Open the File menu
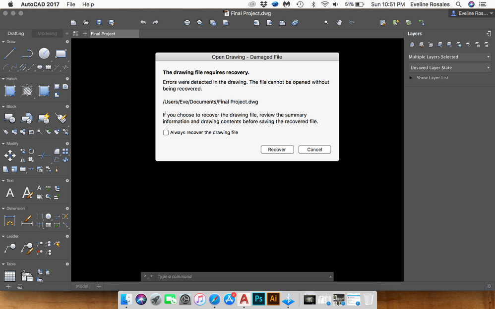This screenshot has height=309, width=495. click(x=71, y=4)
